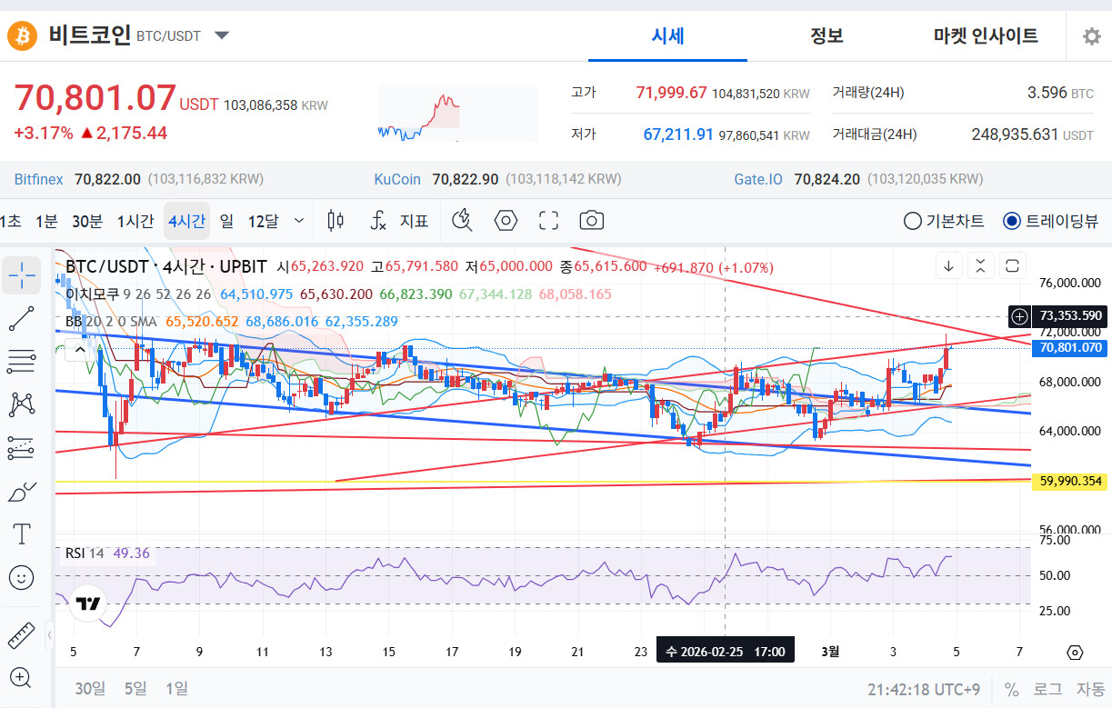The height and width of the screenshot is (708, 1112).
Task: Select the trend line drawing tool
Action: 21,318
